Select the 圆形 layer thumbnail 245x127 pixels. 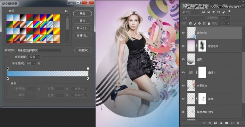[191, 59]
